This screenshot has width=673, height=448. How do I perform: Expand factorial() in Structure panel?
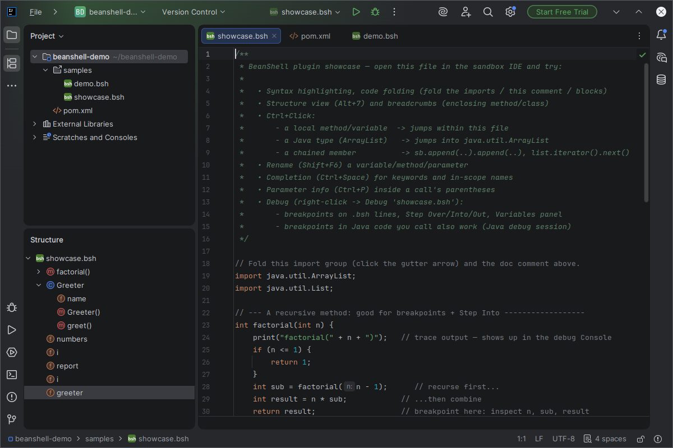pyautogui.click(x=39, y=272)
